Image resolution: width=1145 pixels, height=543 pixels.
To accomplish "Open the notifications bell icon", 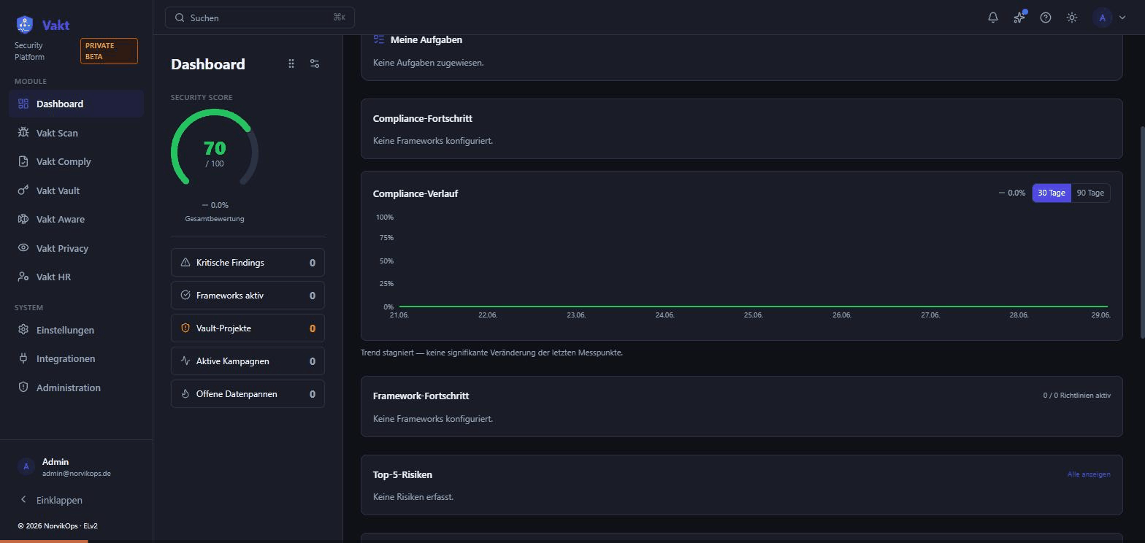I will [993, 18].
